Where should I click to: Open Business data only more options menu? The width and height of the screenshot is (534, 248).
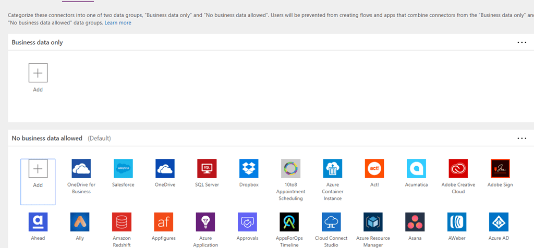tap(521, 43)
